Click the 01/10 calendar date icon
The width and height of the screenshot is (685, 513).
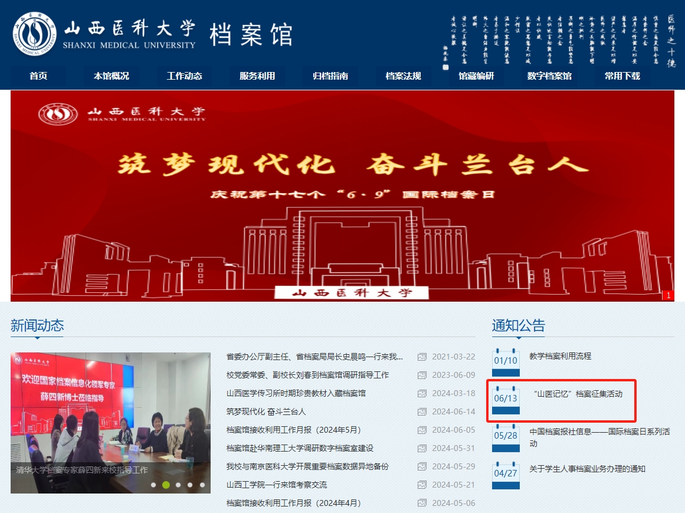[x=506, y=362]
